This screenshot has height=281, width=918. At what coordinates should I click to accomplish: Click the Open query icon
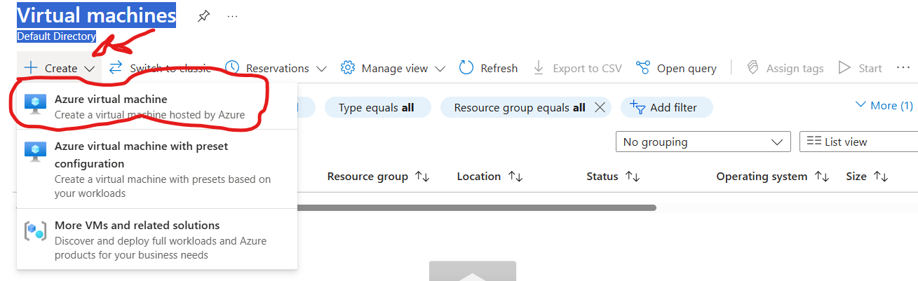643,67
